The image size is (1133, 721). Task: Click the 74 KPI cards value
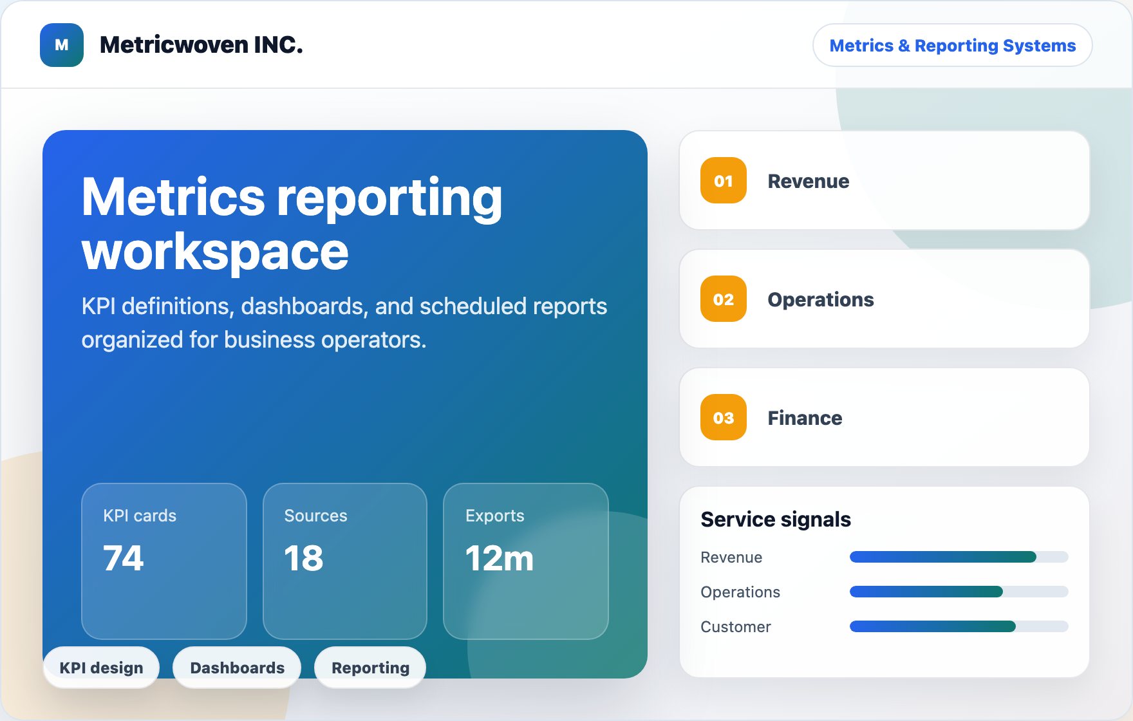click(x=123, y=558)
